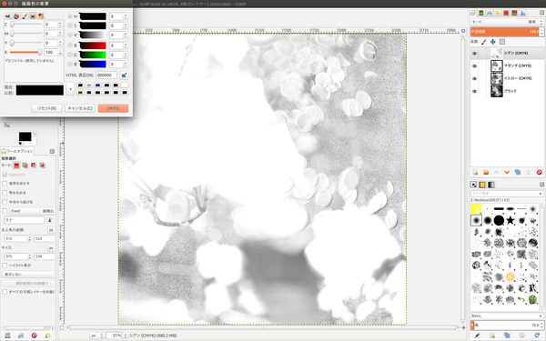Toggle the Fixed aspect checkbox
546x341 pixels.
5,211
